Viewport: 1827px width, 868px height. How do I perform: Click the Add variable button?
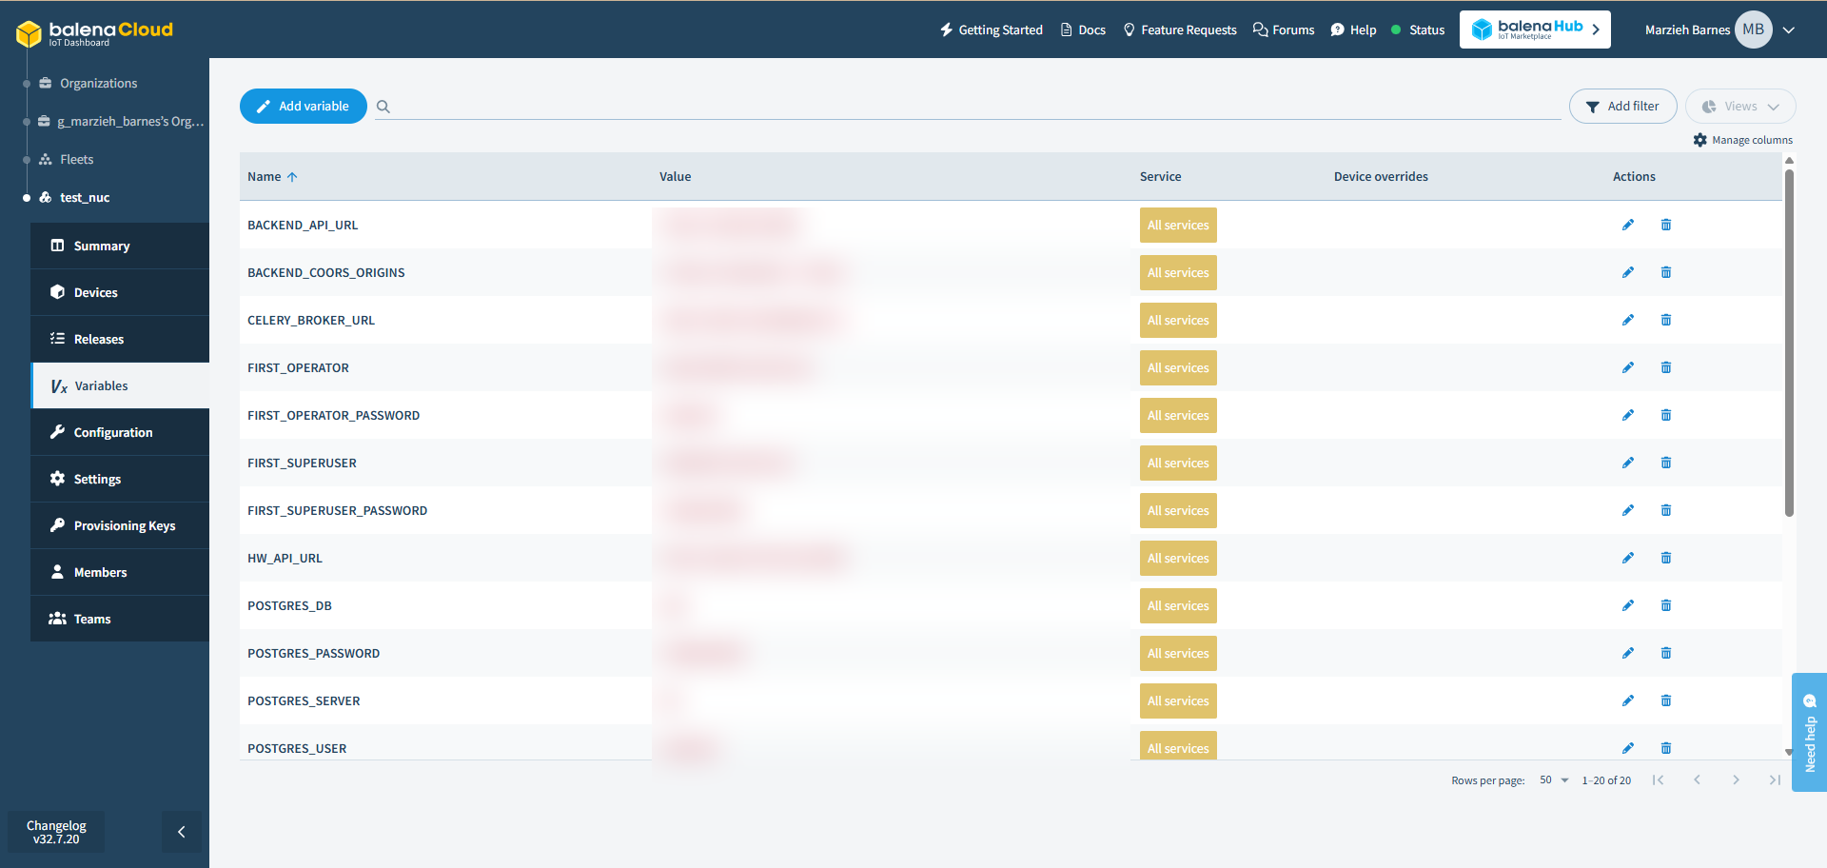coord(304,107)
